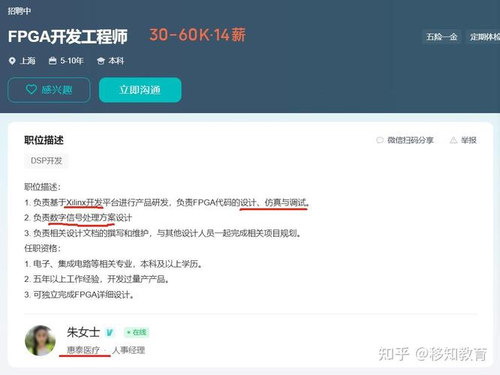Click 微信扫码分享 share link

pos(411,140)
